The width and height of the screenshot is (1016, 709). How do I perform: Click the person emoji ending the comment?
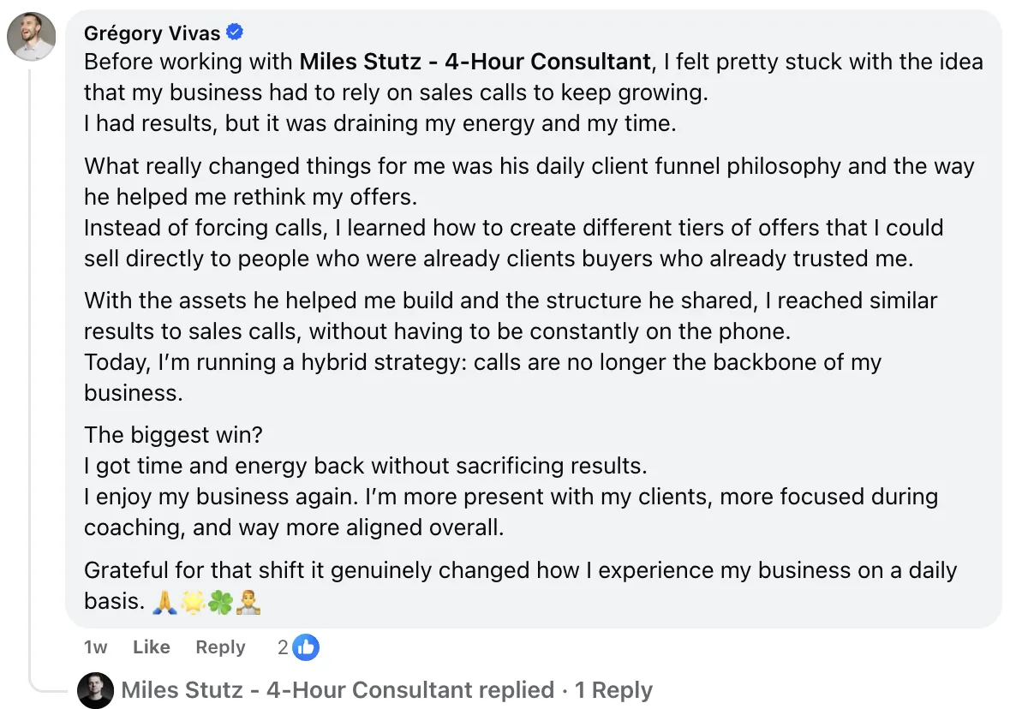(x=248, y=603)
